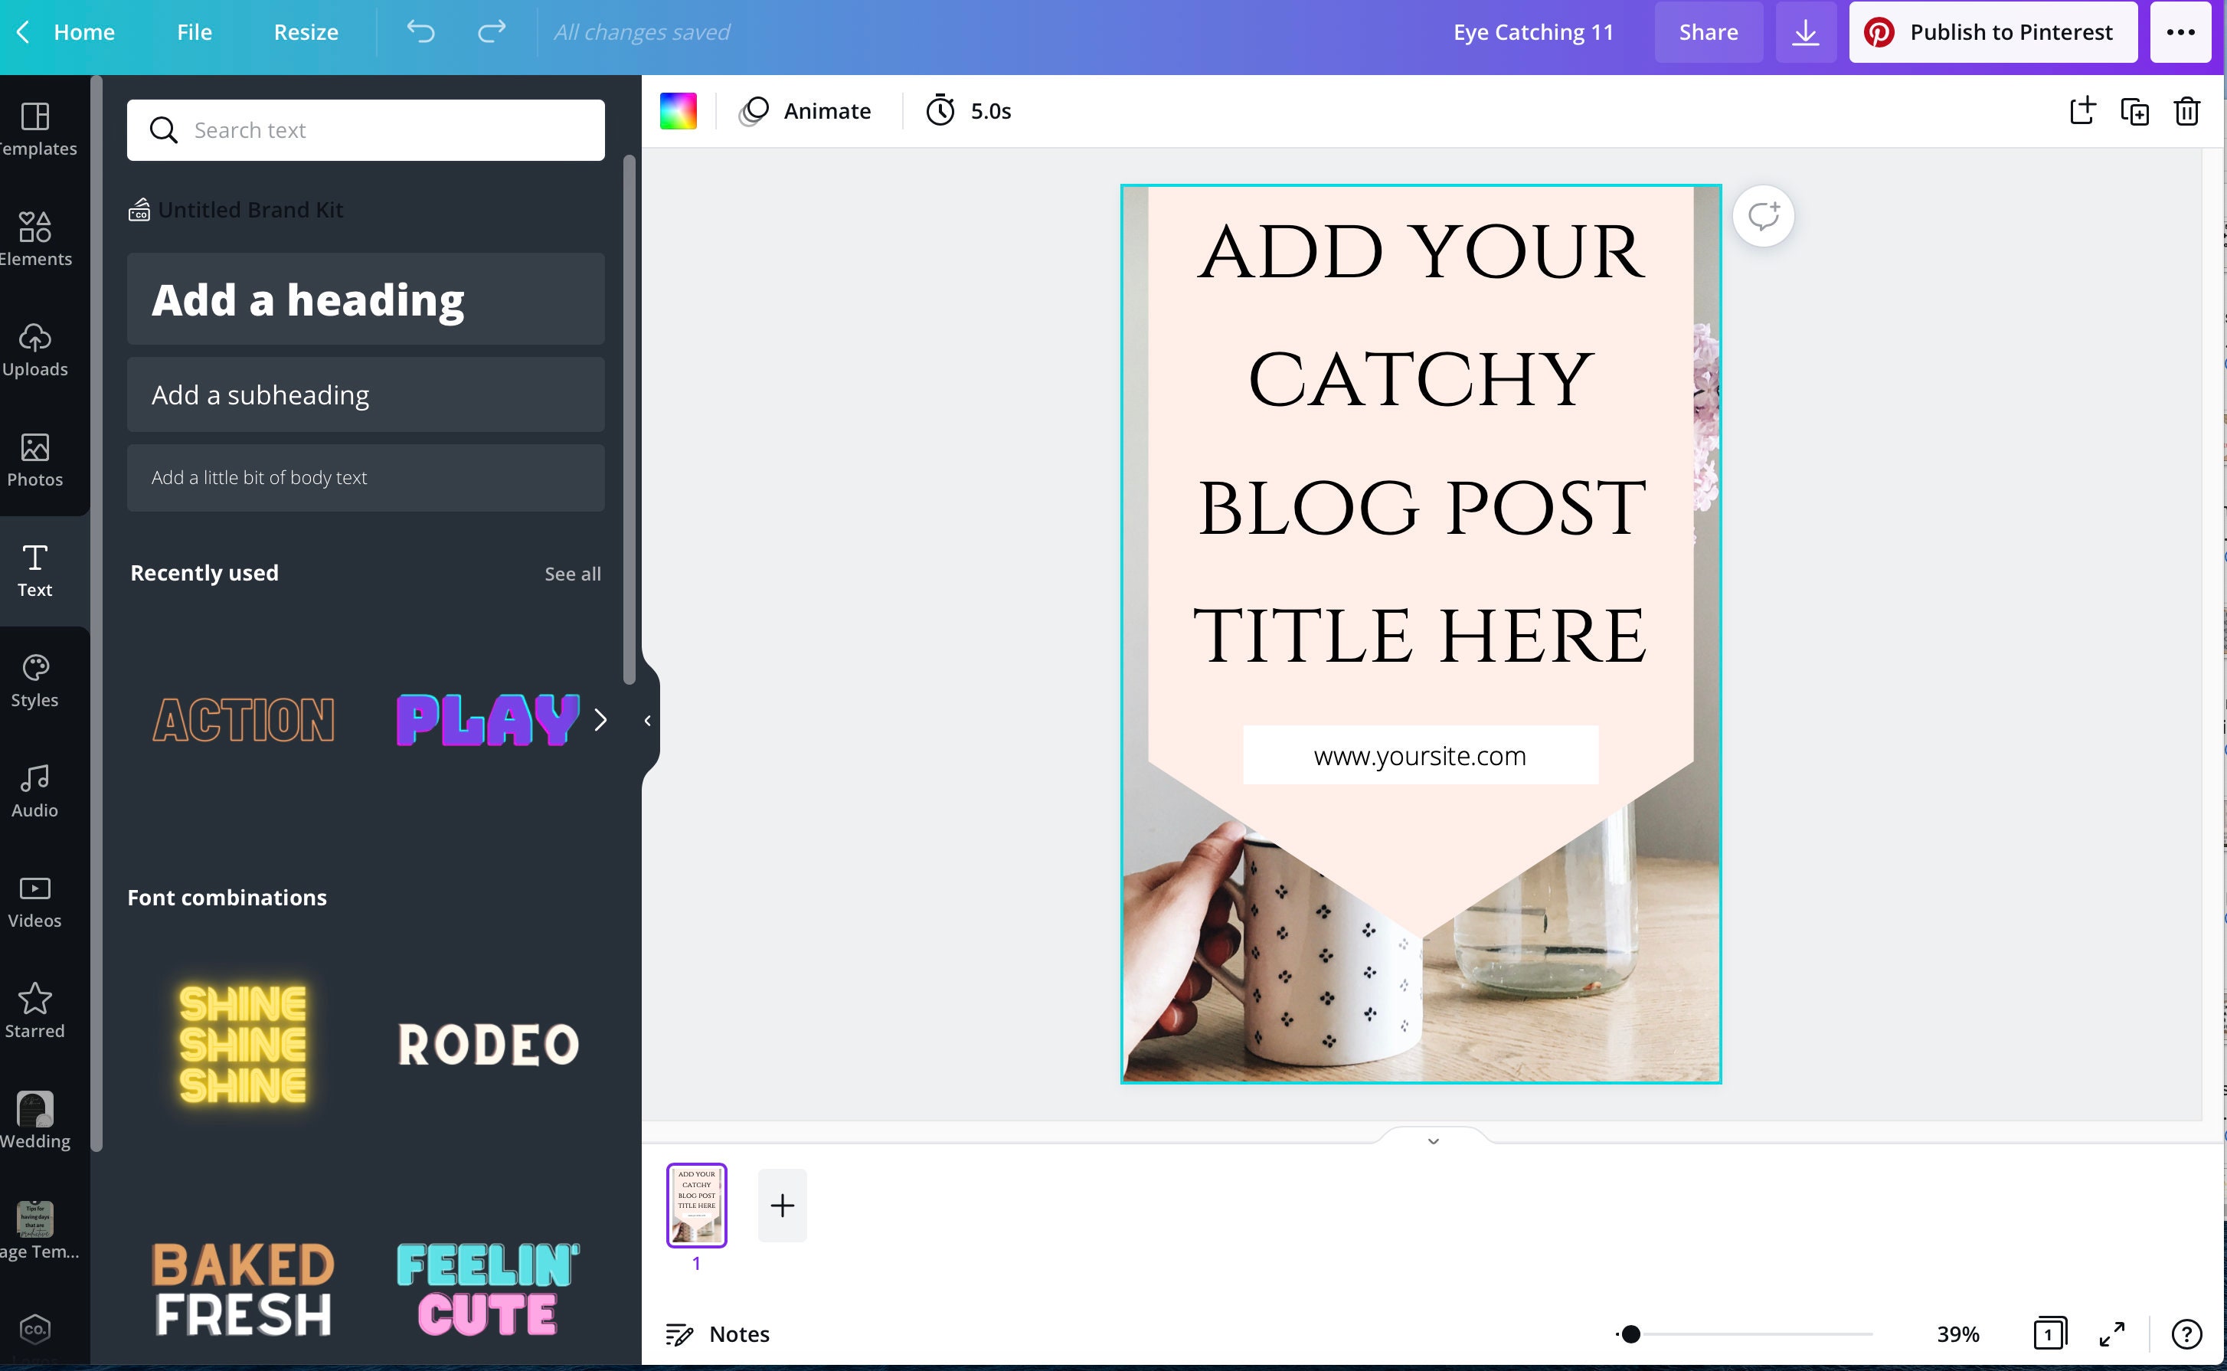Click the zoom slider handle
Screen dimensions: 2227x1371
tap(1630, 1333)
